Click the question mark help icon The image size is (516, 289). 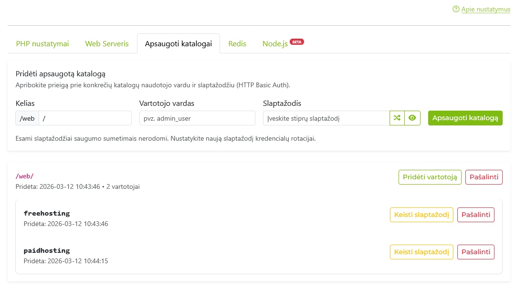pyautogui.click(x=456, y=9)
